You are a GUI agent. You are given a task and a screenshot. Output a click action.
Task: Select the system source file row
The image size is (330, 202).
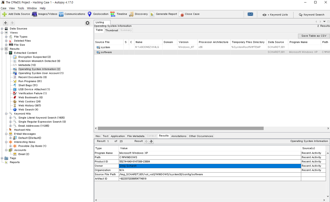(212, 47)
